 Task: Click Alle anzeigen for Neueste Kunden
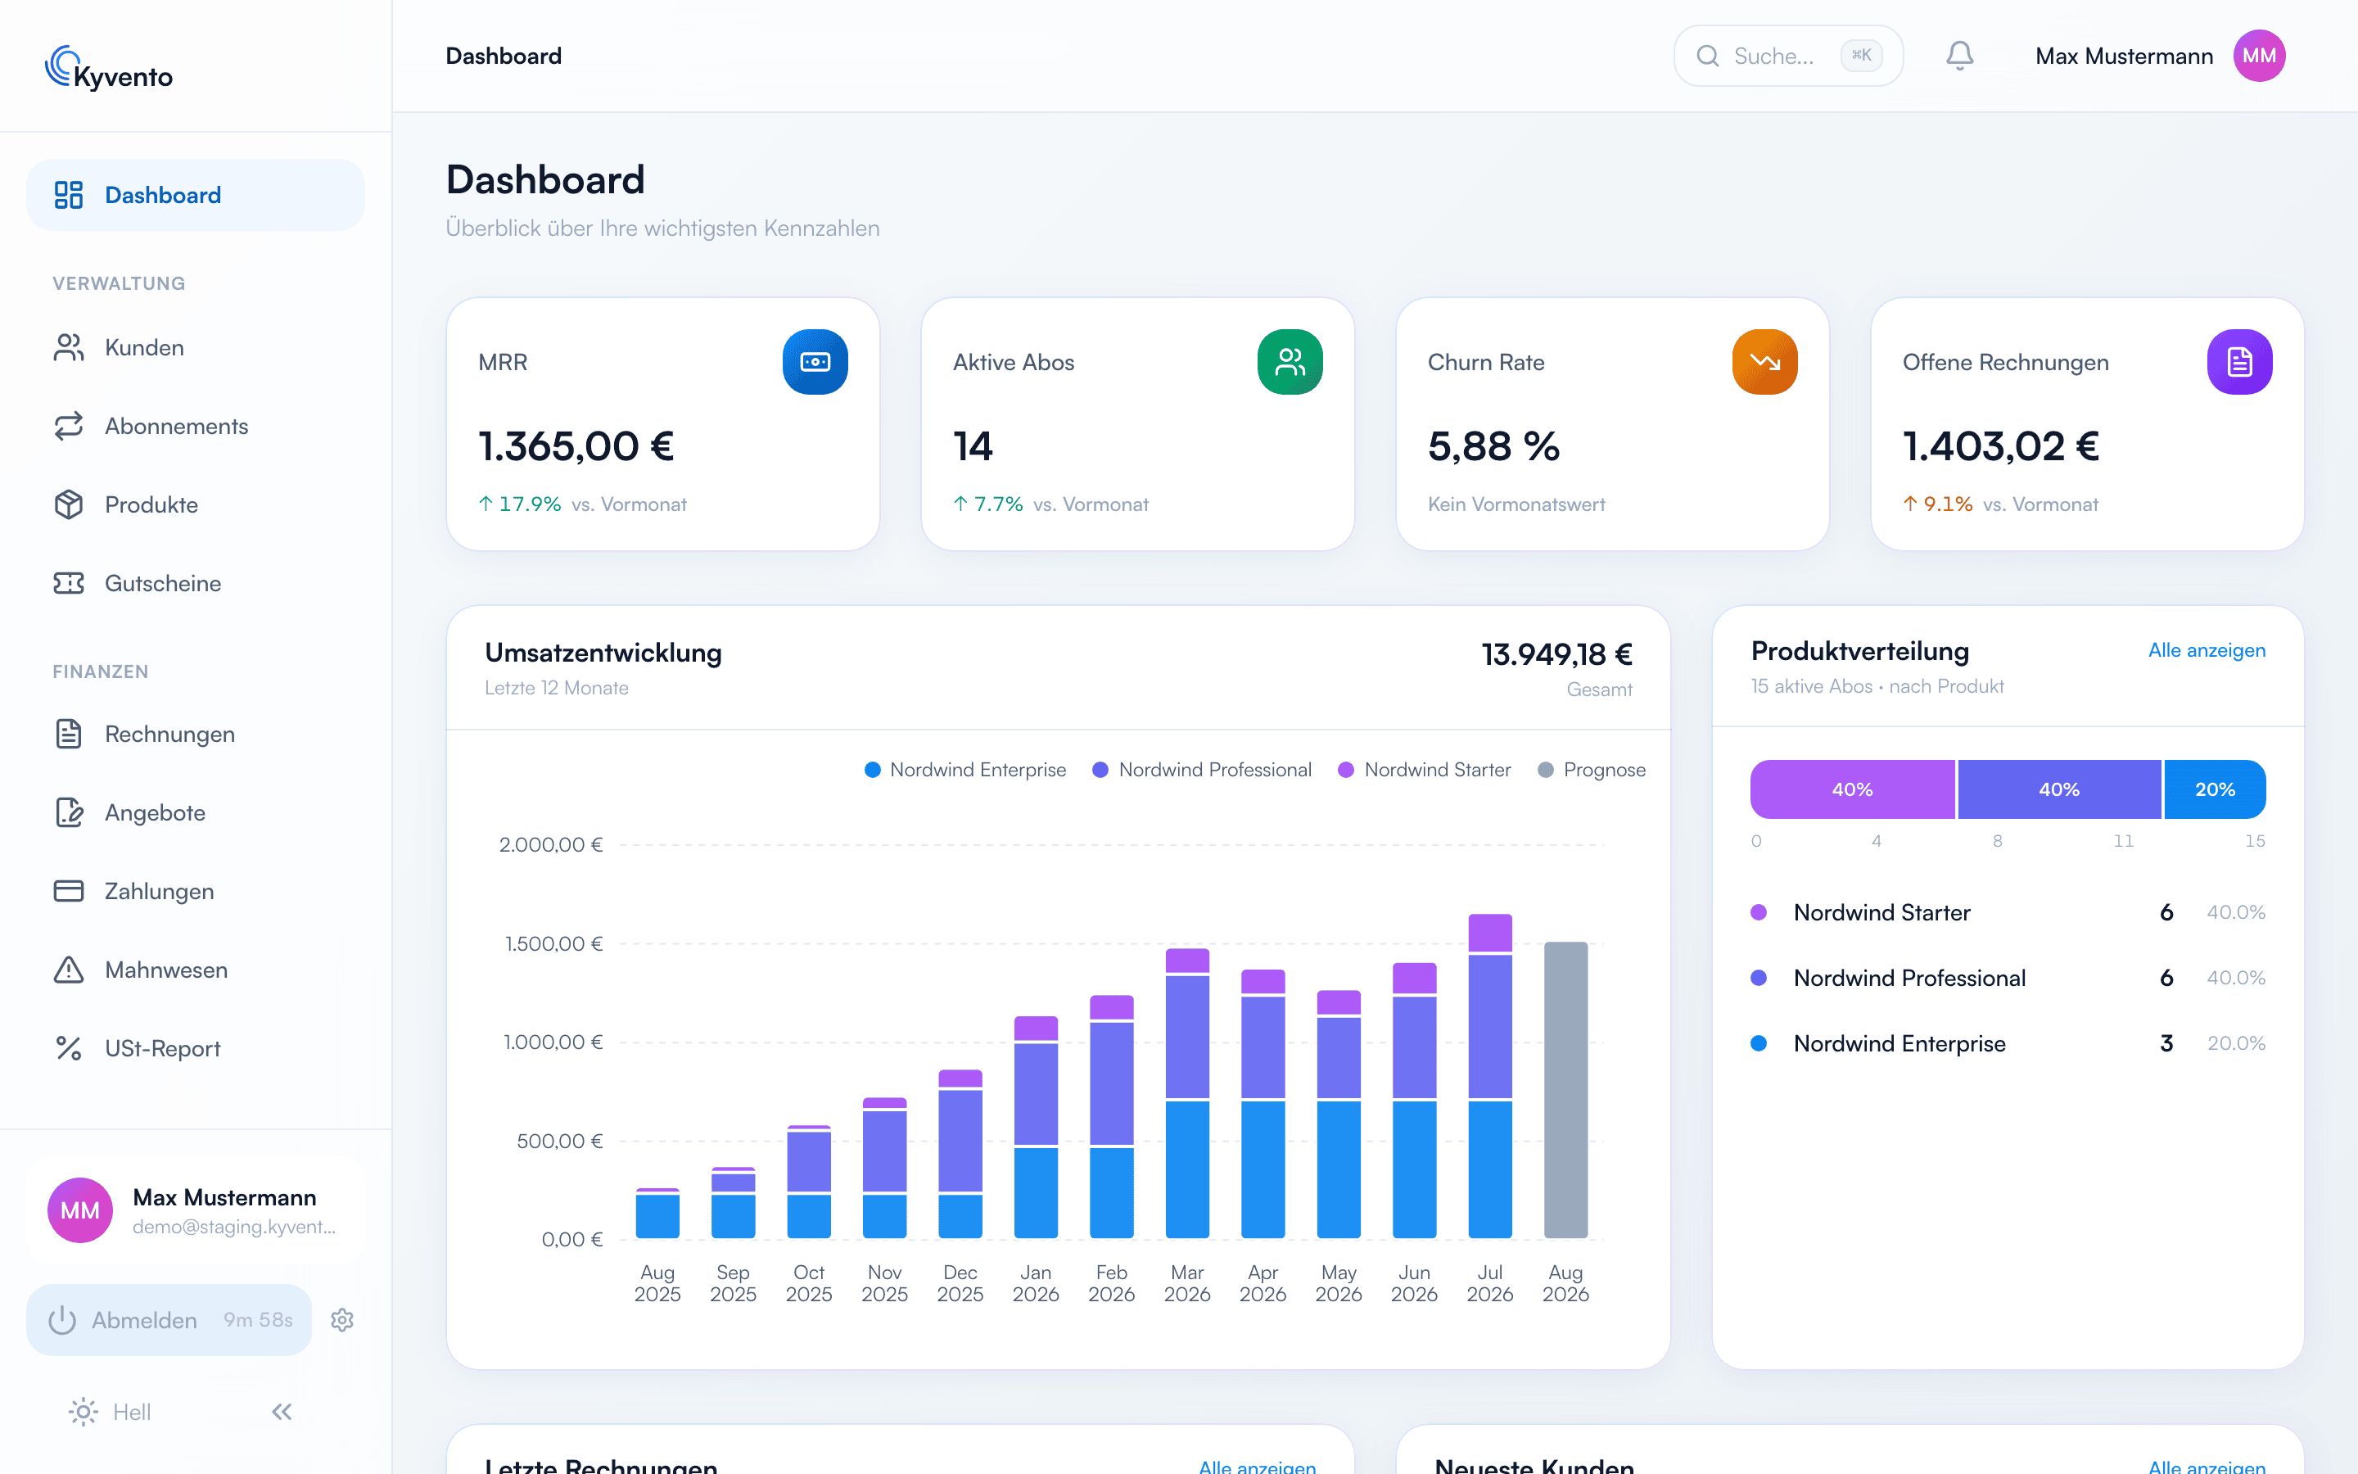pos(2206,1466)
